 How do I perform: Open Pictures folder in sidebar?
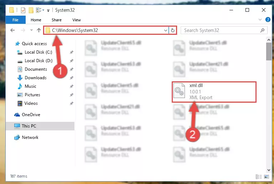(x=32, y=95)
